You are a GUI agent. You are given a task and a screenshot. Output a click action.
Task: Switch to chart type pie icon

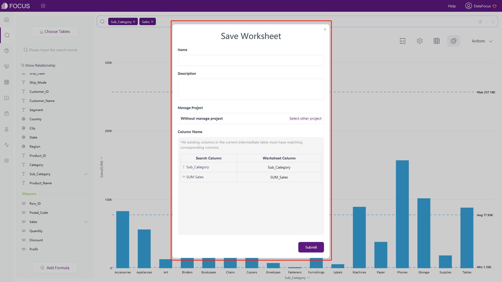click(x=454, y=41)
